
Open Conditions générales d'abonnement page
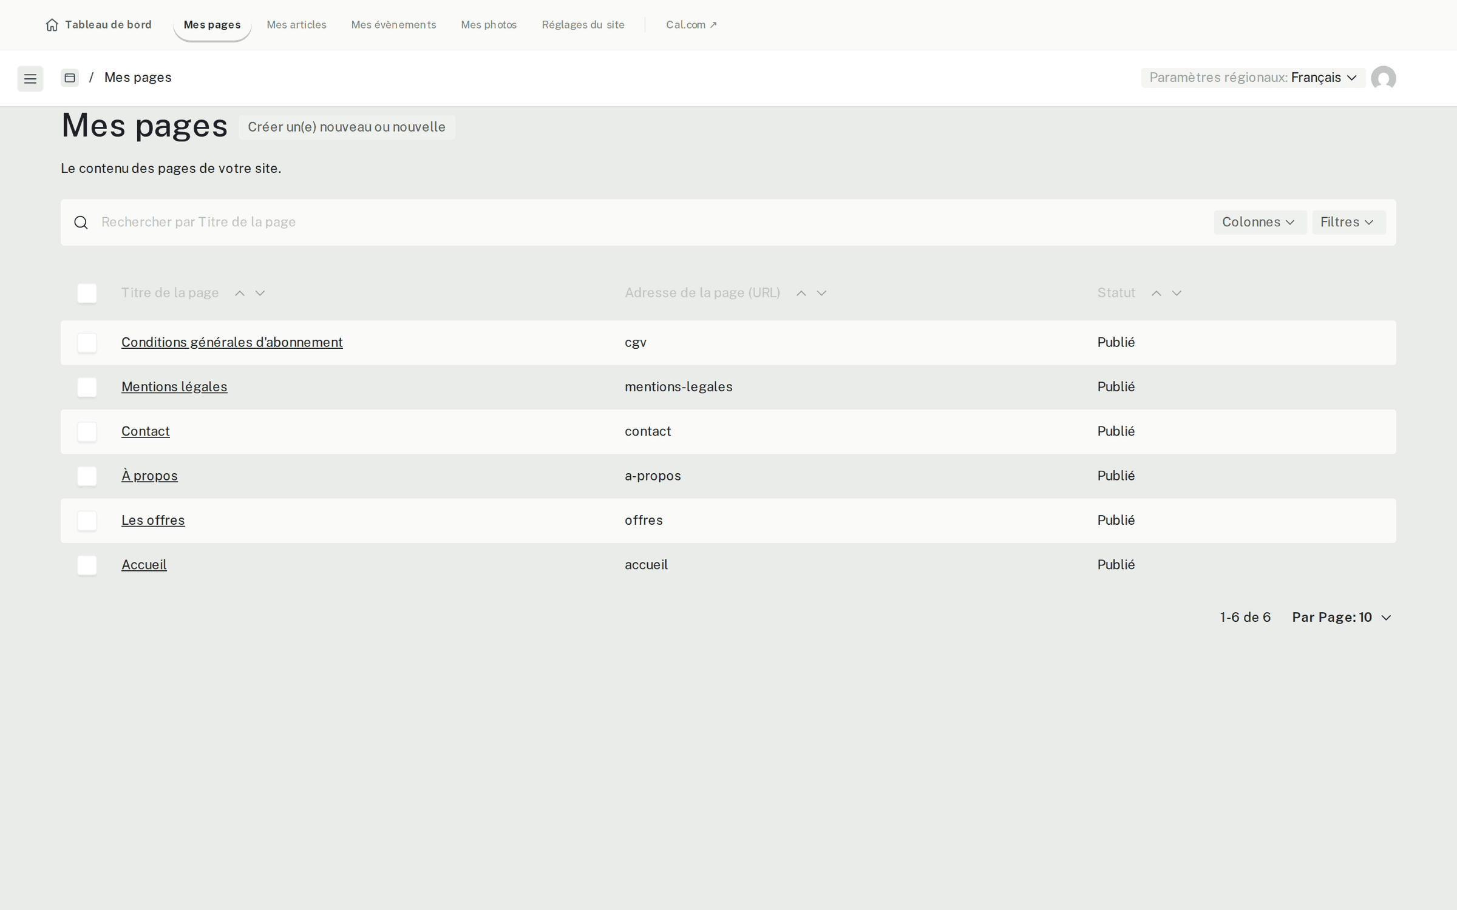[x=232, y=342]
